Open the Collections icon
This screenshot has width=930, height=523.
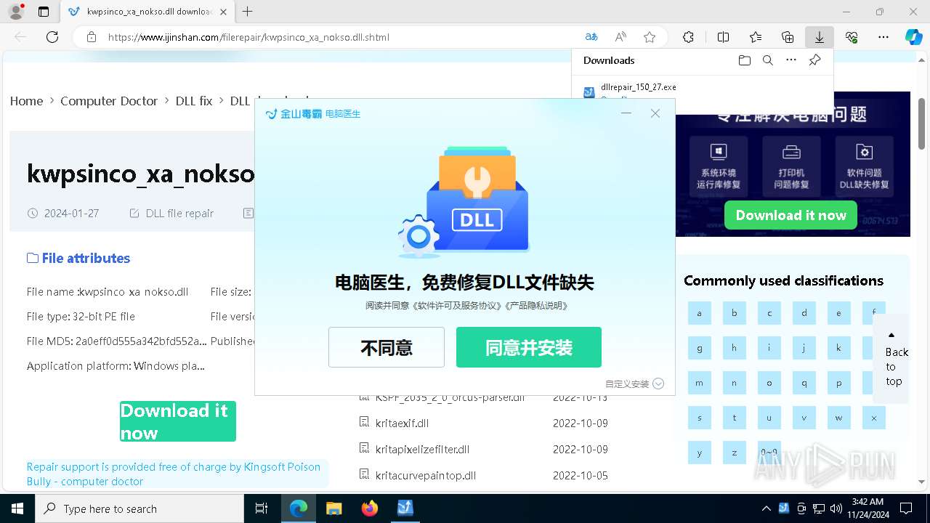pyautogui.click(x=788, y=37)
